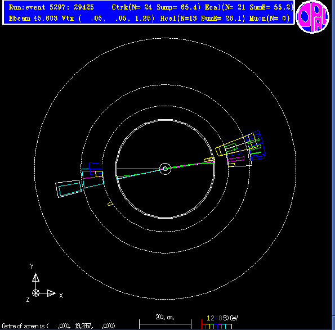Click the Run:event 5297 header text
Viewport: 335px width, 330px height.
(51, 7)
